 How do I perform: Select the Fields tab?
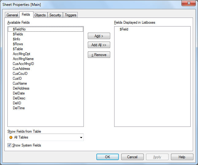point(26,14)
